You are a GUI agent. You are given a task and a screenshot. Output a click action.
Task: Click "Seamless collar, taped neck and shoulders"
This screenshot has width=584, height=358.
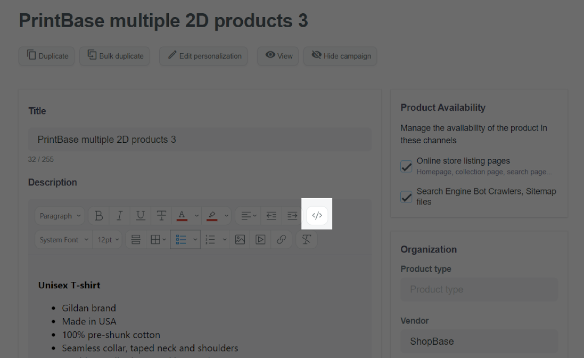coord(150,348)
